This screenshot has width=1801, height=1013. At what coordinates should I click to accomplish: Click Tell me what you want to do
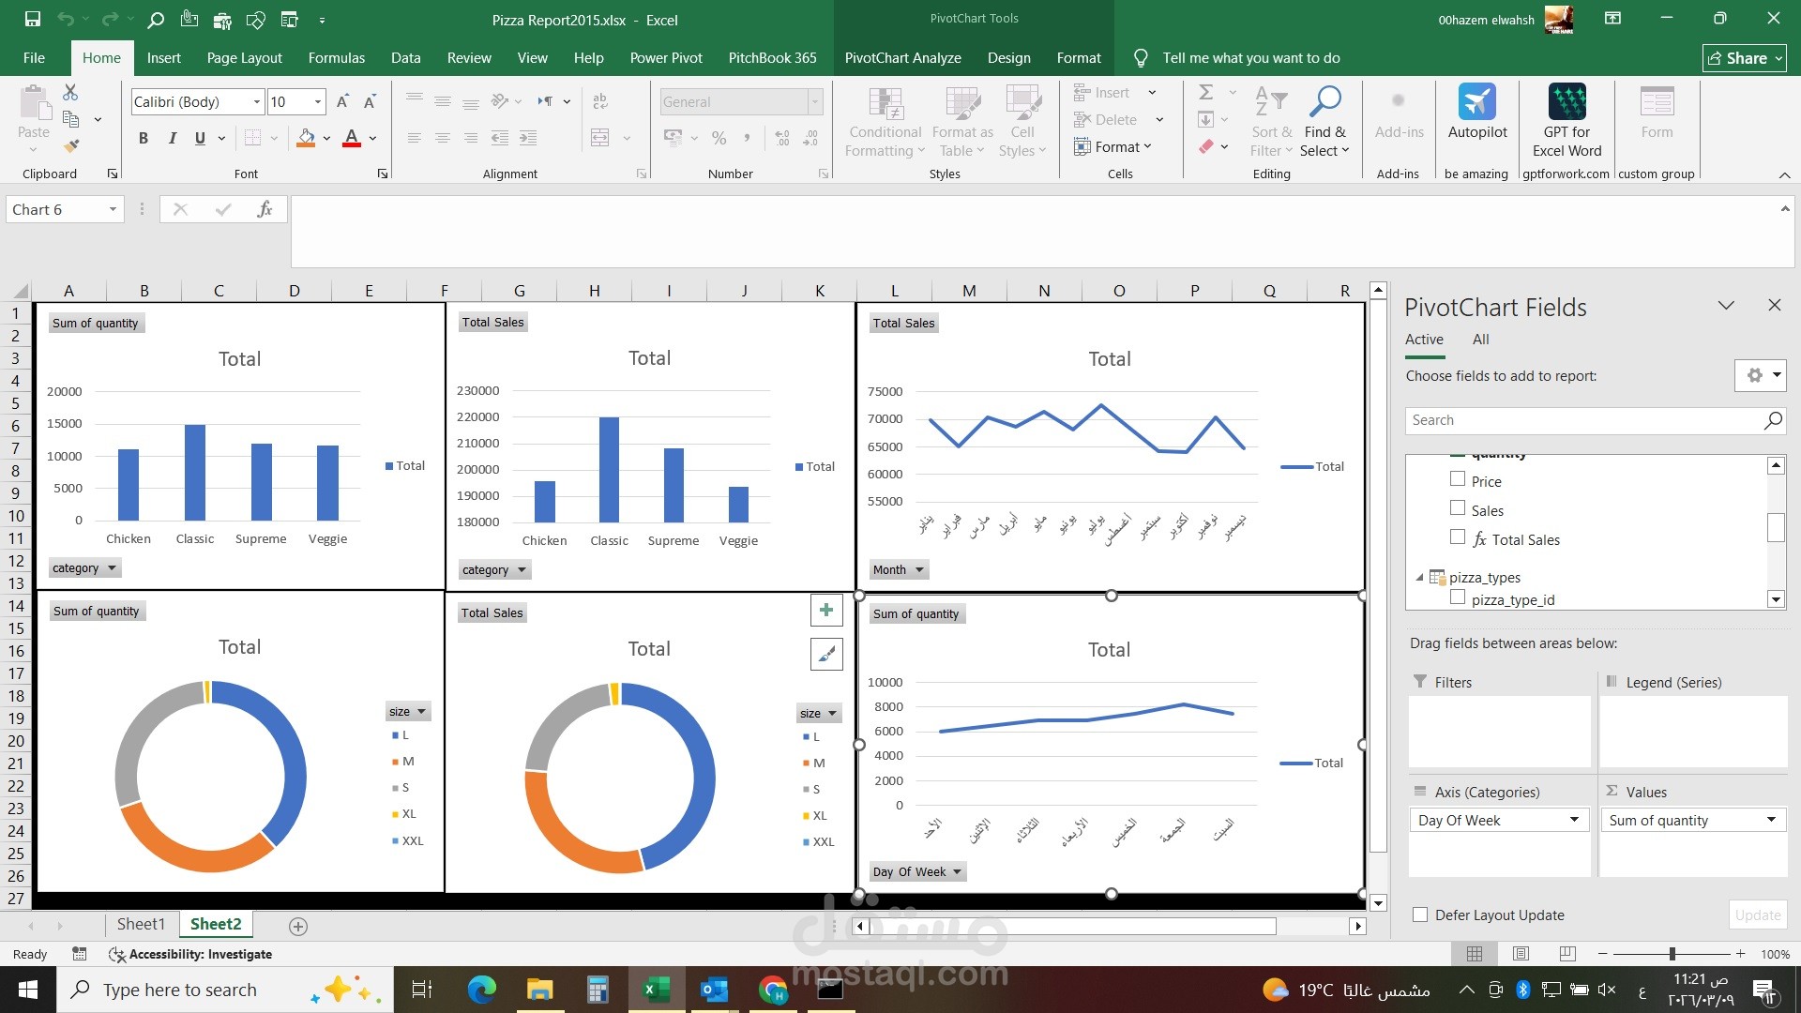click(x=1250, y=58)
